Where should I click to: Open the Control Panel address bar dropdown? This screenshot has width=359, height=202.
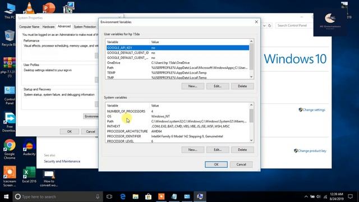264,26
